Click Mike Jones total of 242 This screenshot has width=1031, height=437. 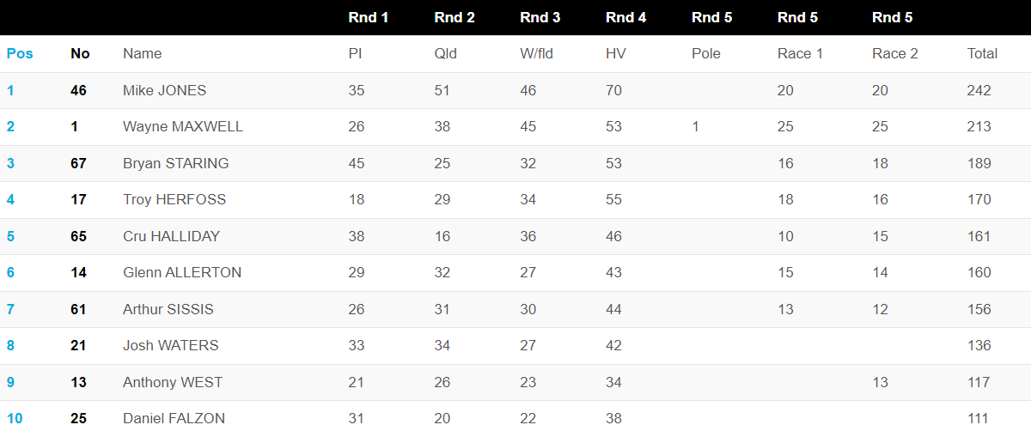coord(979,90)
